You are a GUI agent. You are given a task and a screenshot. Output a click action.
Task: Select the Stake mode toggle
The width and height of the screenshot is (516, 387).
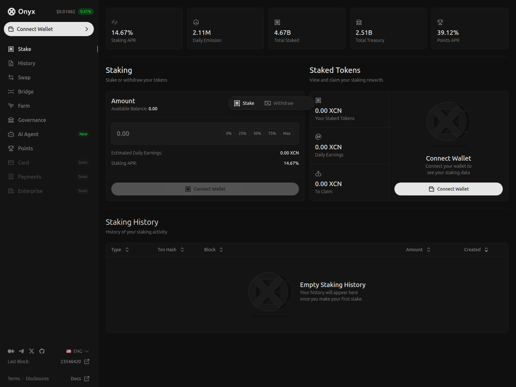click(x=244, y=103)
